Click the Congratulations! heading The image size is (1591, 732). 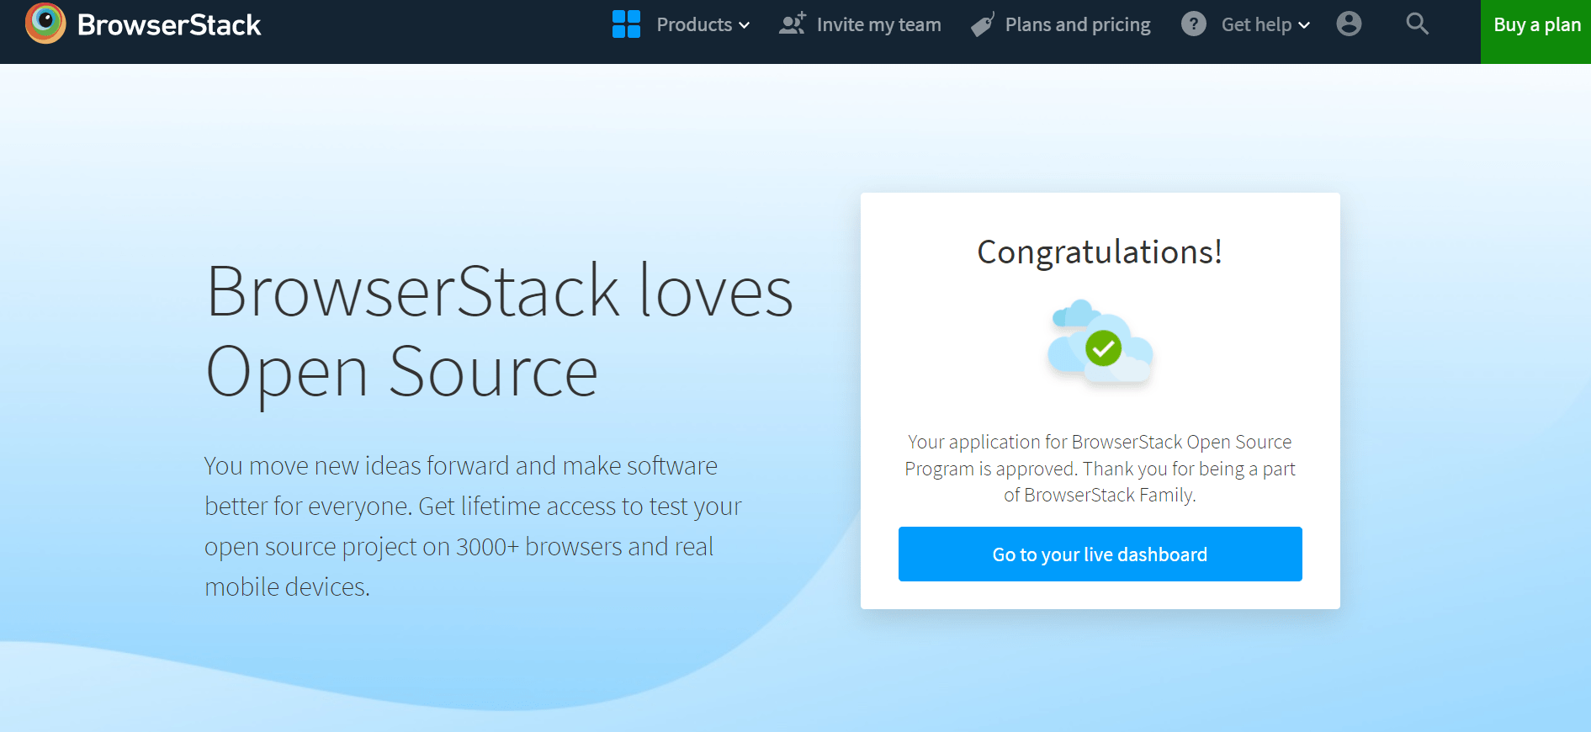tap(1100, 252)
